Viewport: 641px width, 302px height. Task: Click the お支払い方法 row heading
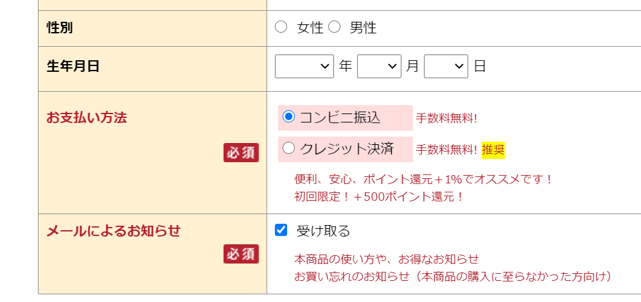point(87,117)
